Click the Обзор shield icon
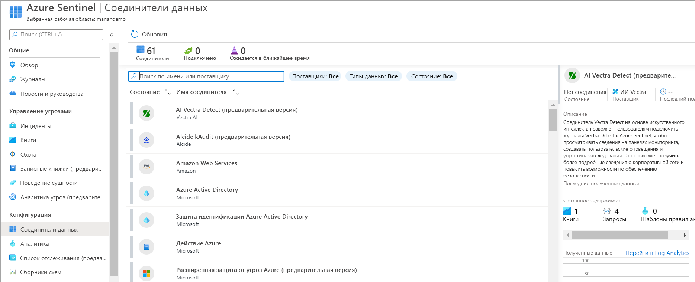 point(13,65)
